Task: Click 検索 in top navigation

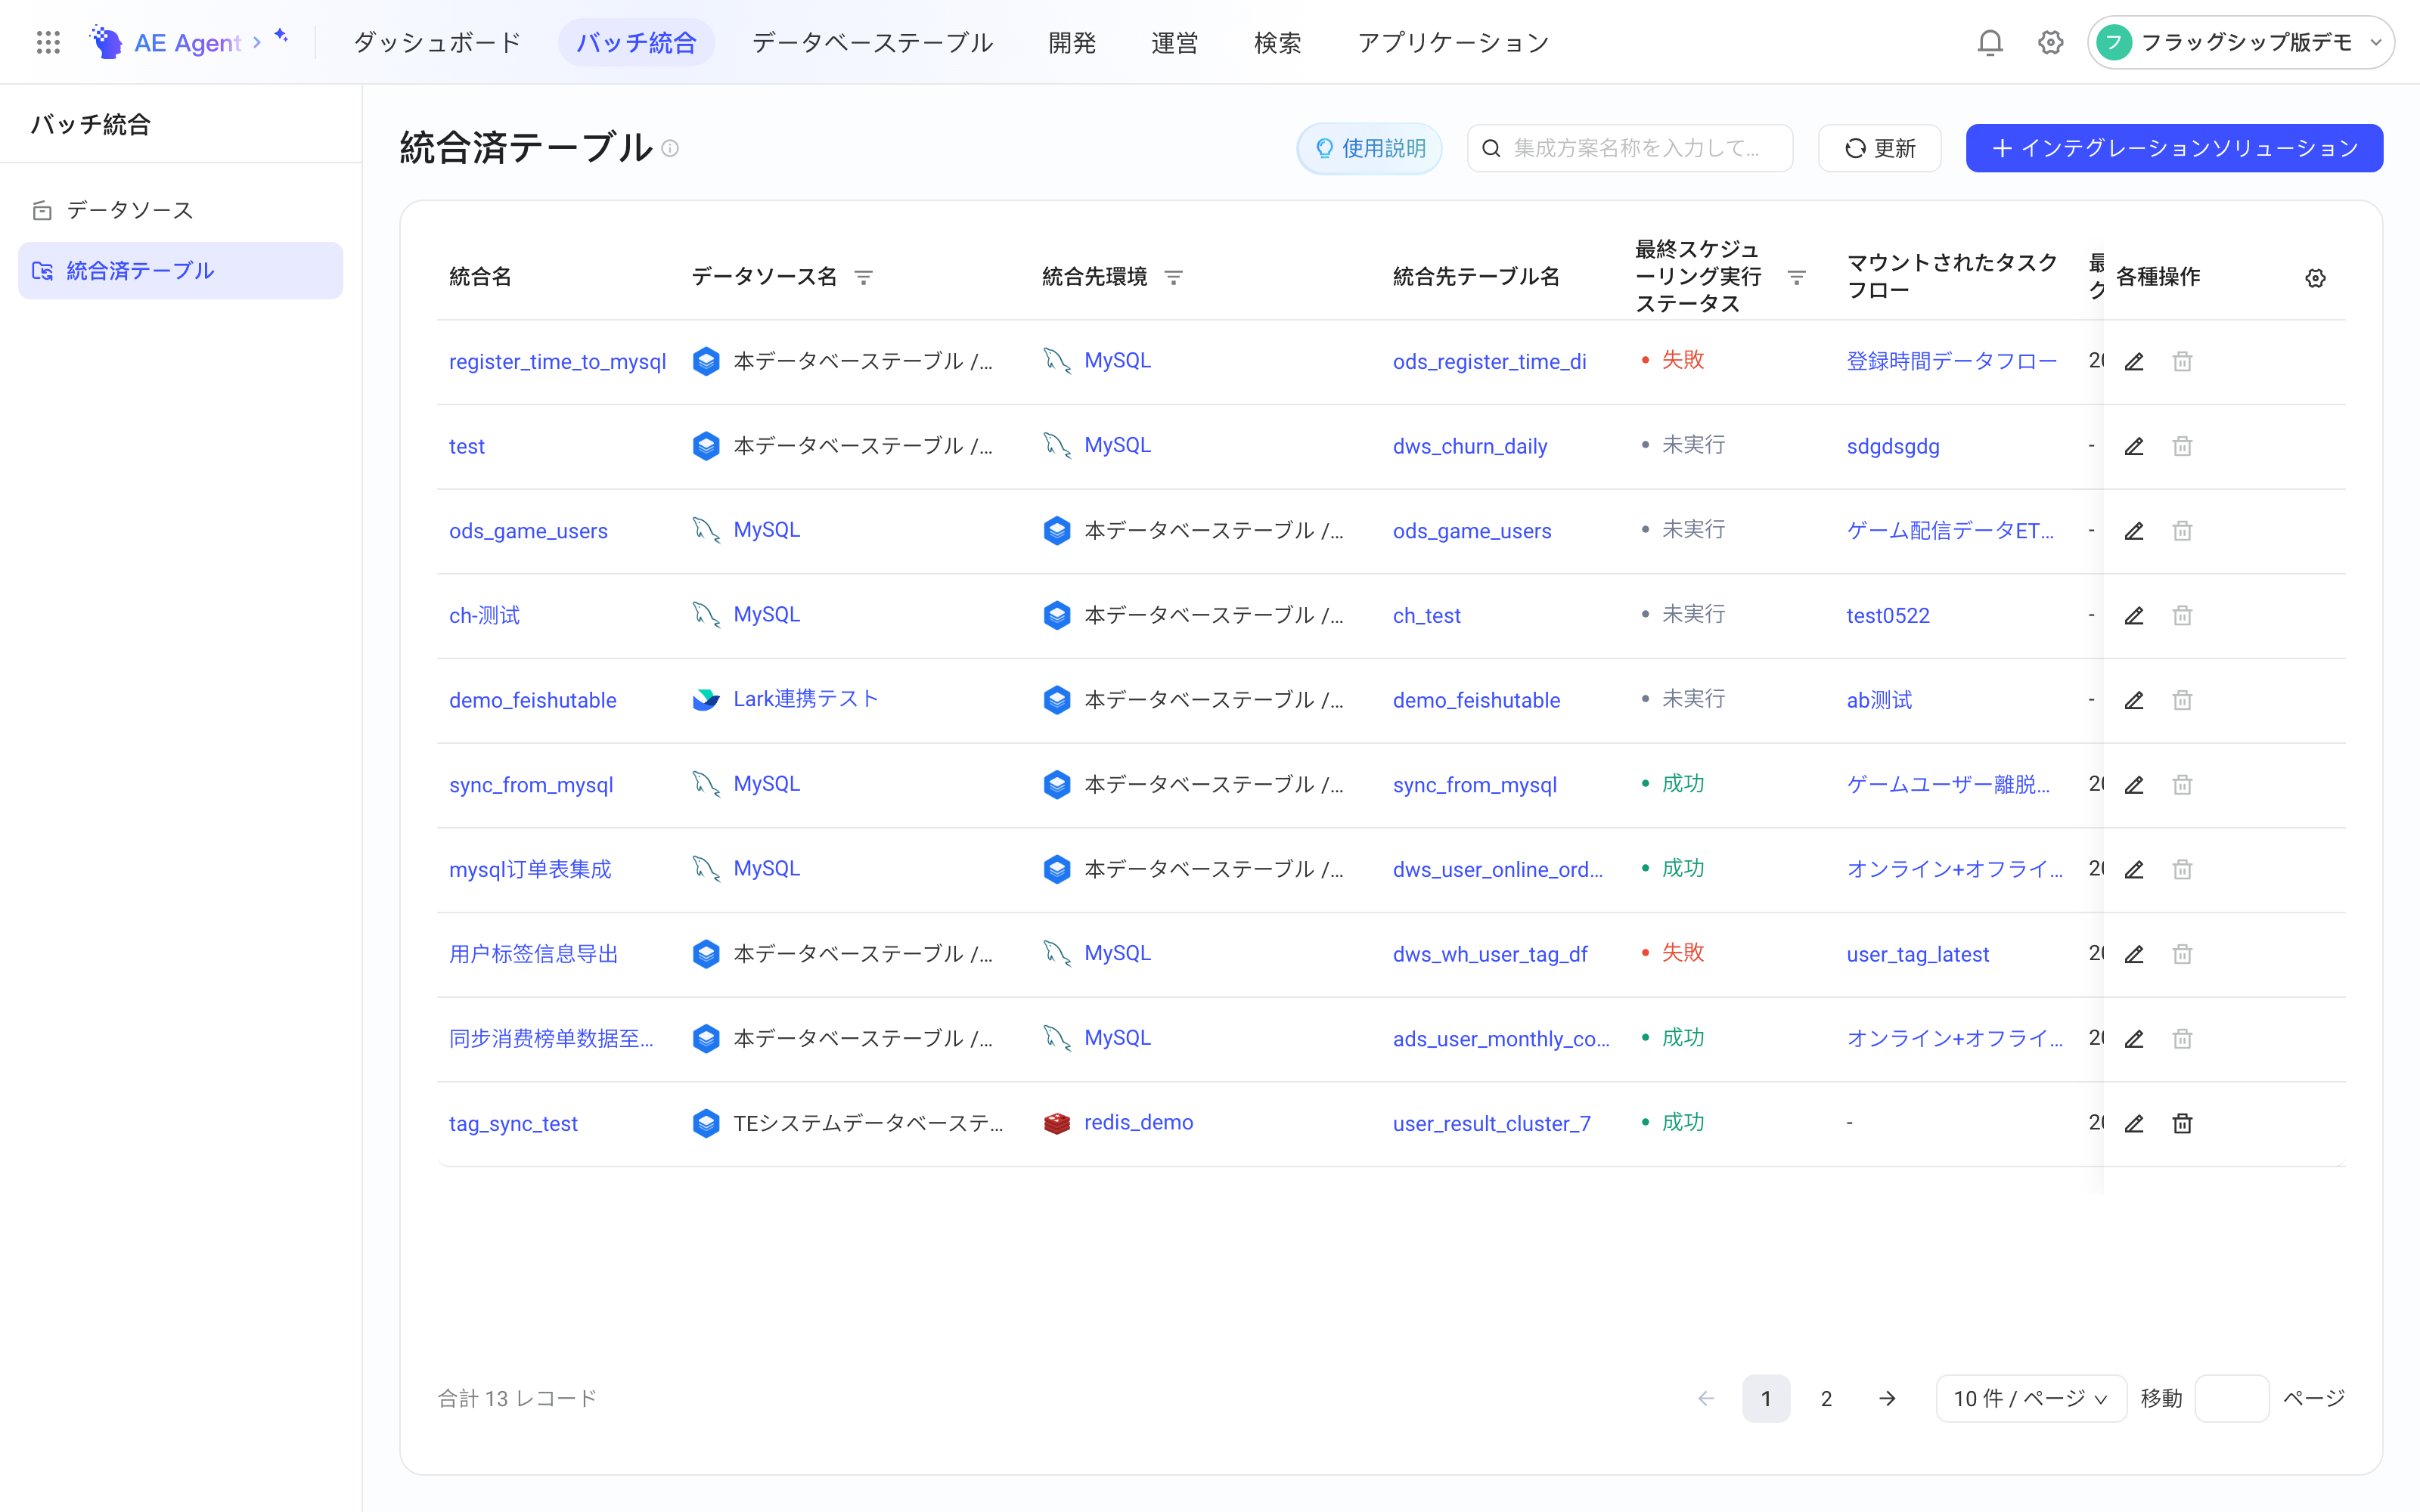Action: click(1277, 42)
